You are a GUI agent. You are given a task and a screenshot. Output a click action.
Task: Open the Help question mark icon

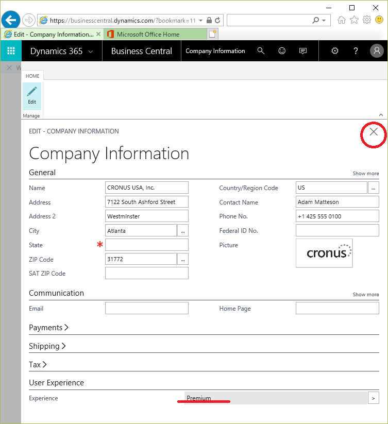[x=356, y=51]
